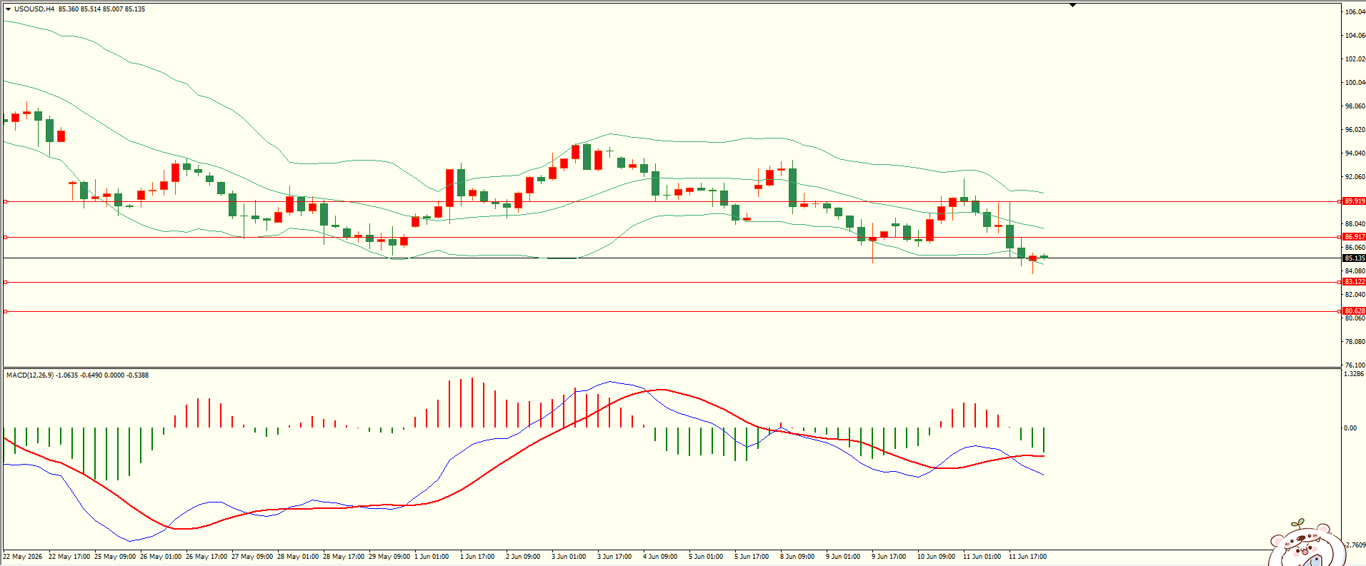
Task: Click the chart shift triangle marker at top
Action: (1072, 5)
